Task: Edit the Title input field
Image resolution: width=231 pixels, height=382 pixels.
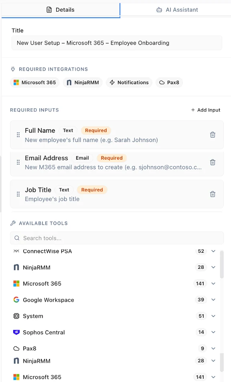Action: [117, 43]
